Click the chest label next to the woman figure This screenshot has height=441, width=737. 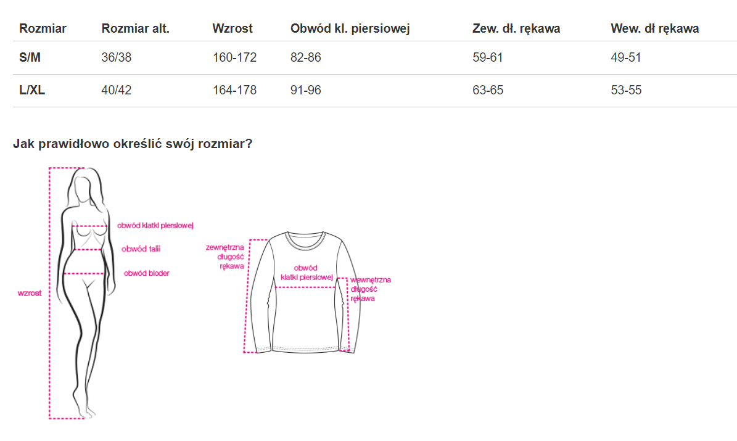(155, 226)
